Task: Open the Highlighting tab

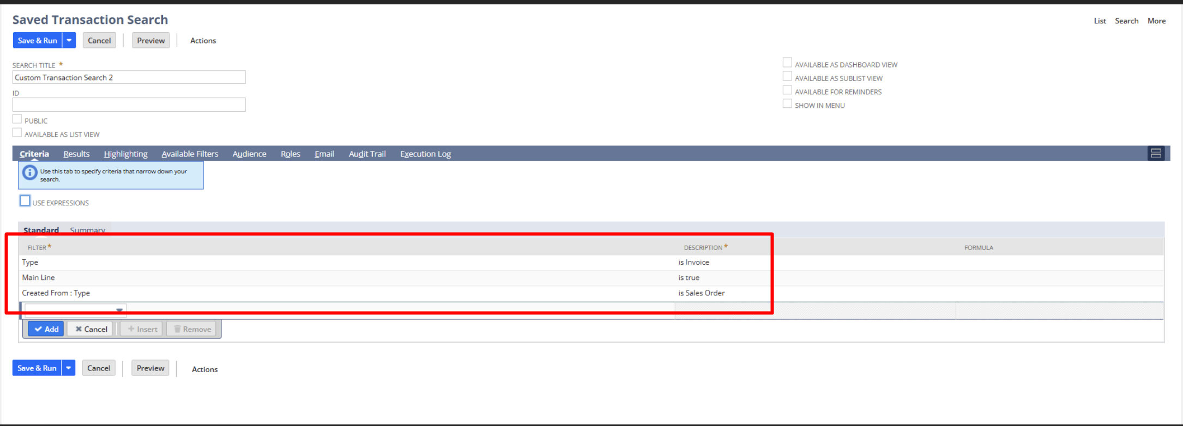Action: (125, 154)
